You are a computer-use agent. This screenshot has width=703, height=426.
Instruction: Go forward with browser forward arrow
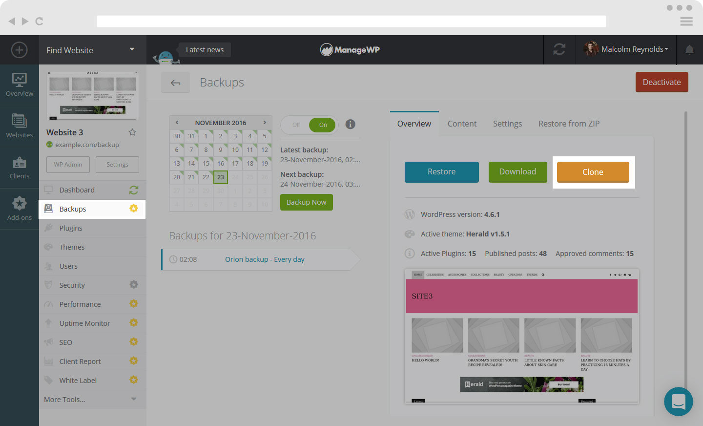pos(25,21)
